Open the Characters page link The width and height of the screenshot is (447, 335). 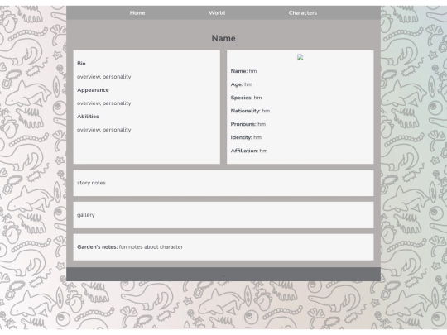click(302, 12)
